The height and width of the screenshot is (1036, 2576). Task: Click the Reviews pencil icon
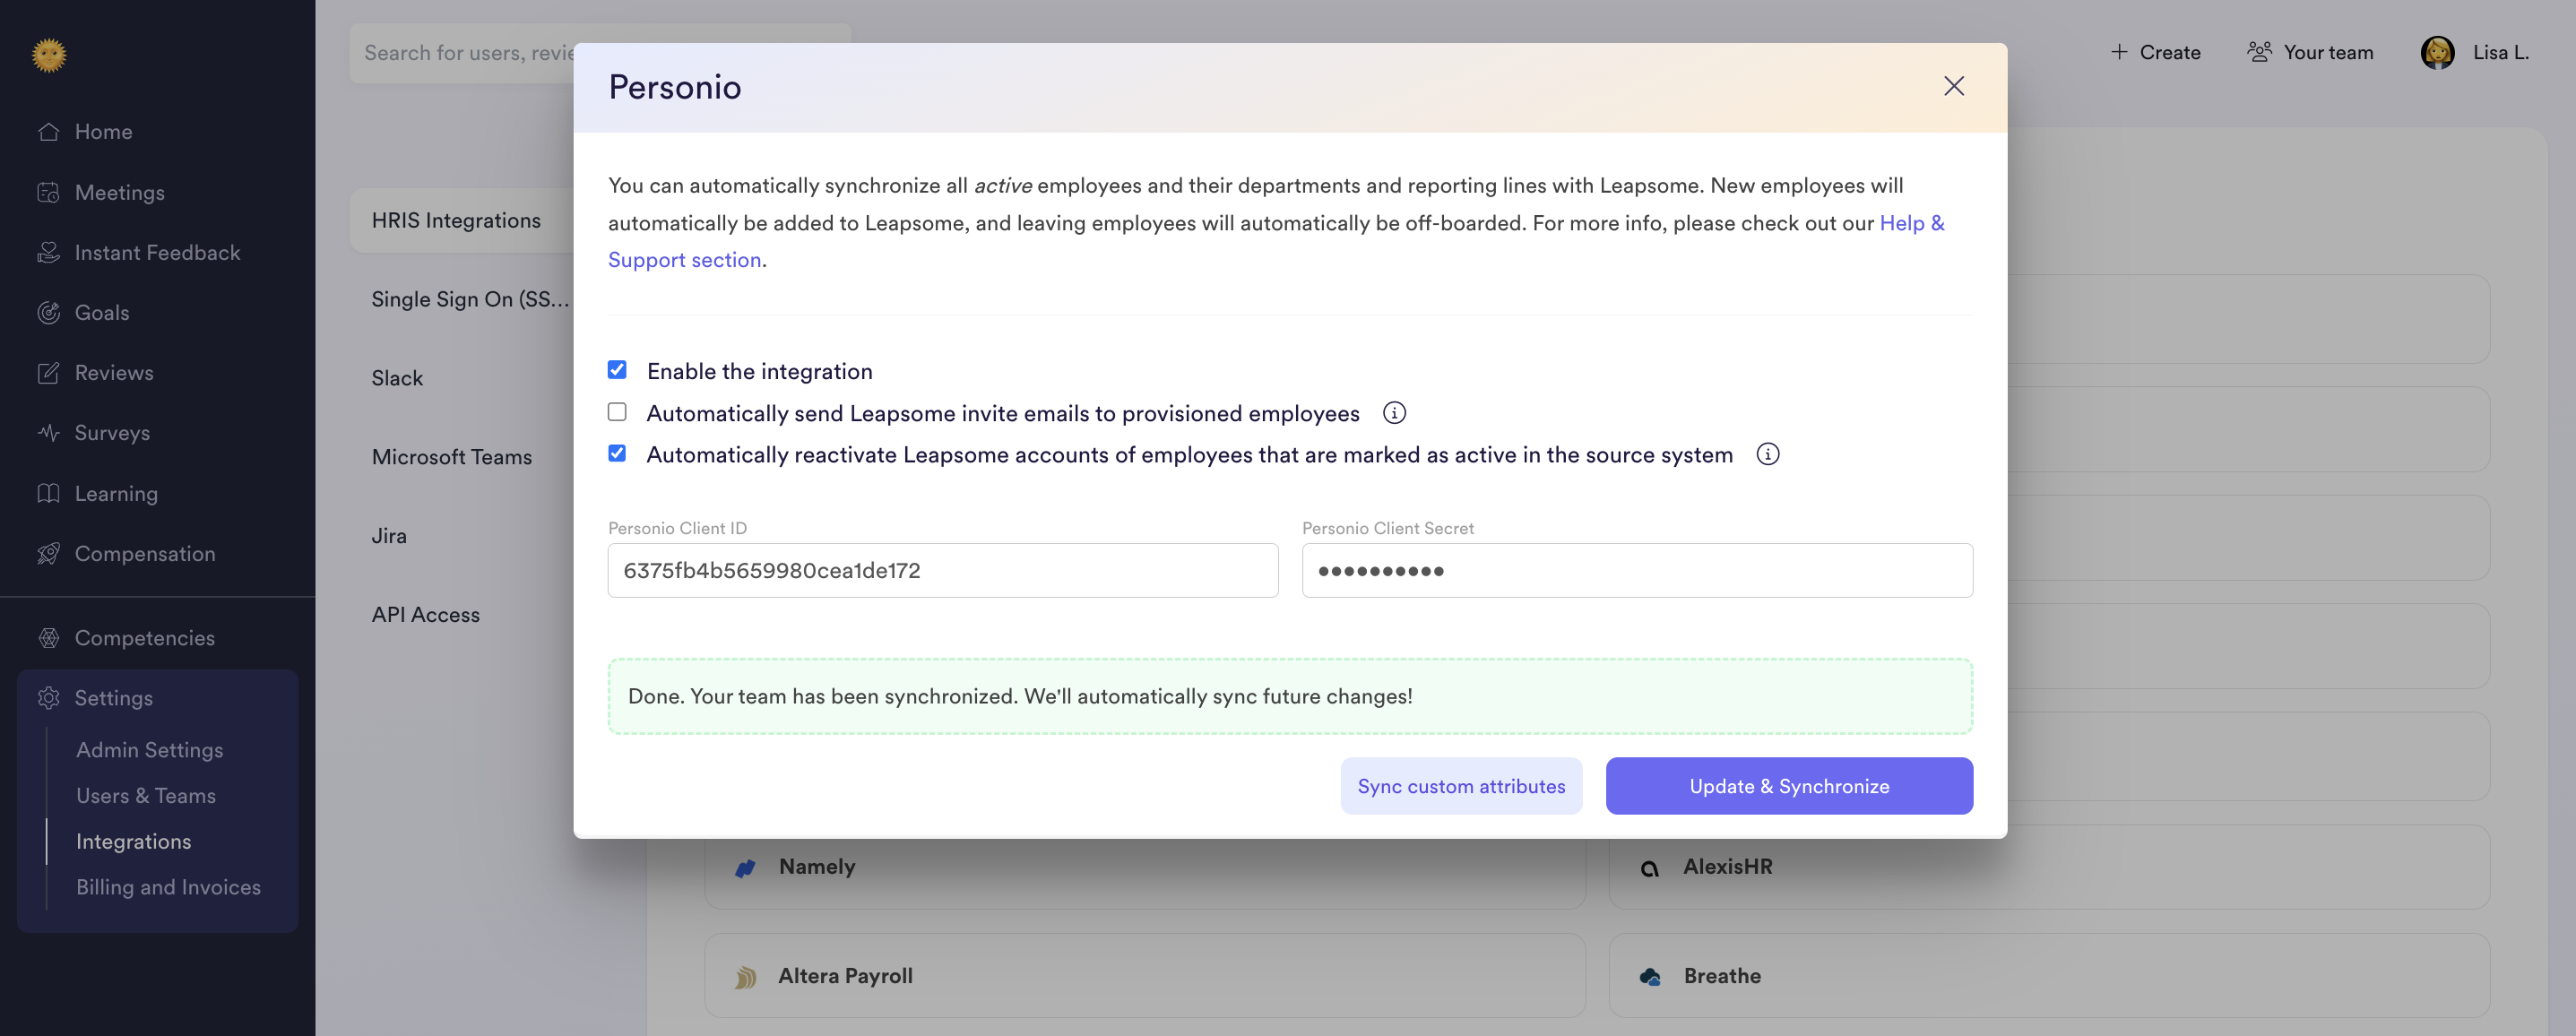48,372
